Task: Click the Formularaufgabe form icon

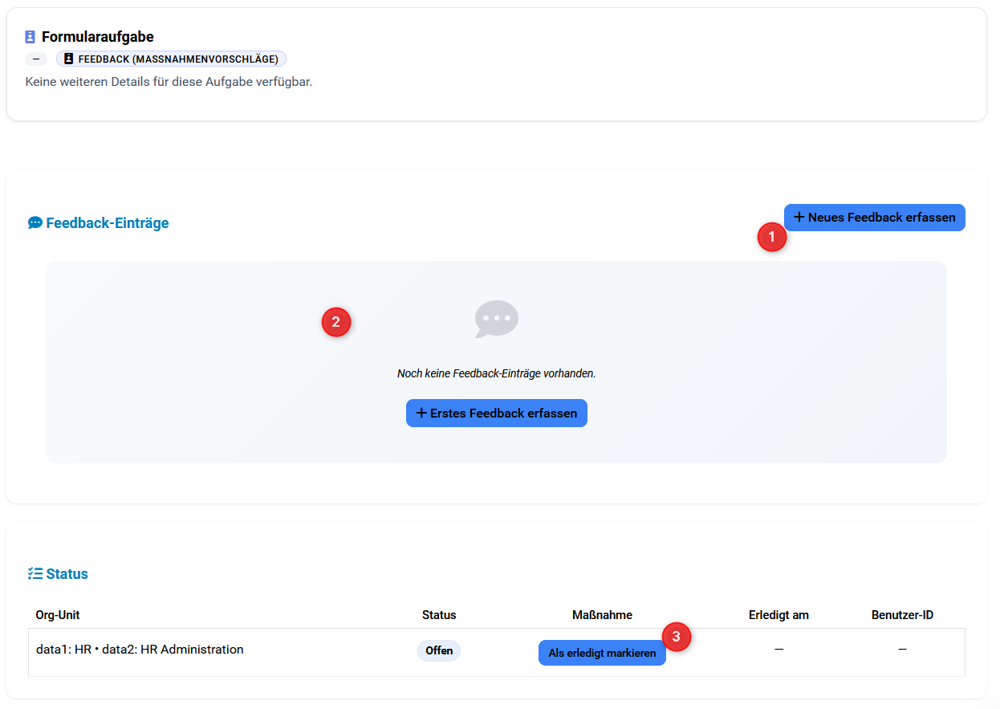Action: click(30, 37)
